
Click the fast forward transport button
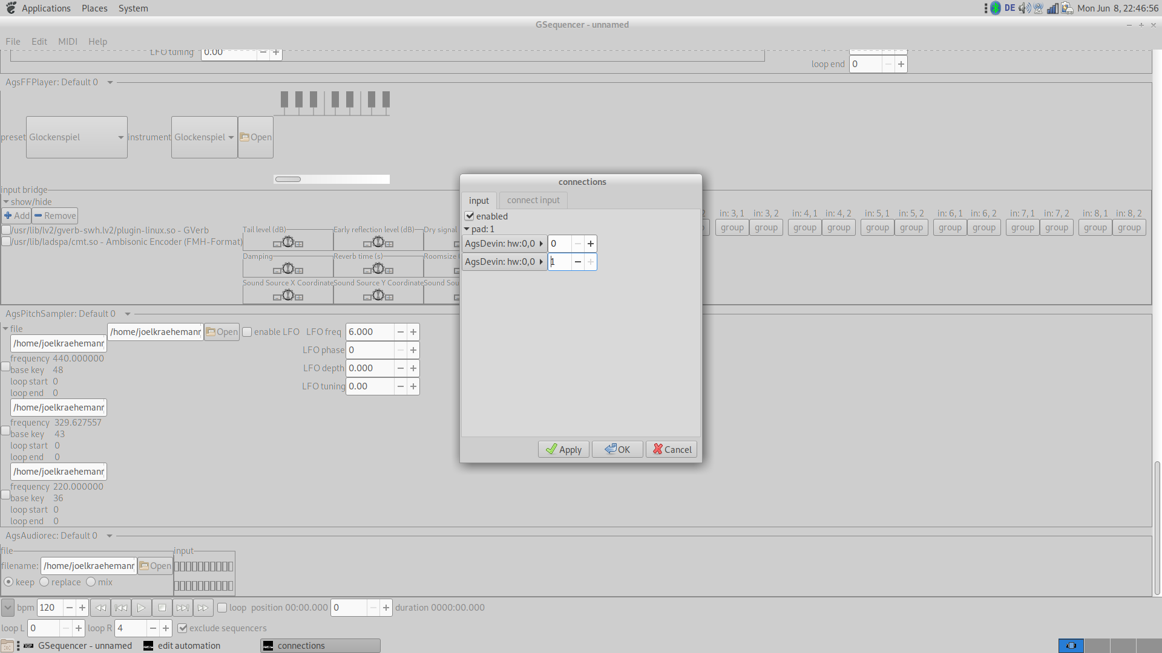pyautogui.click(x=203, y=608)
